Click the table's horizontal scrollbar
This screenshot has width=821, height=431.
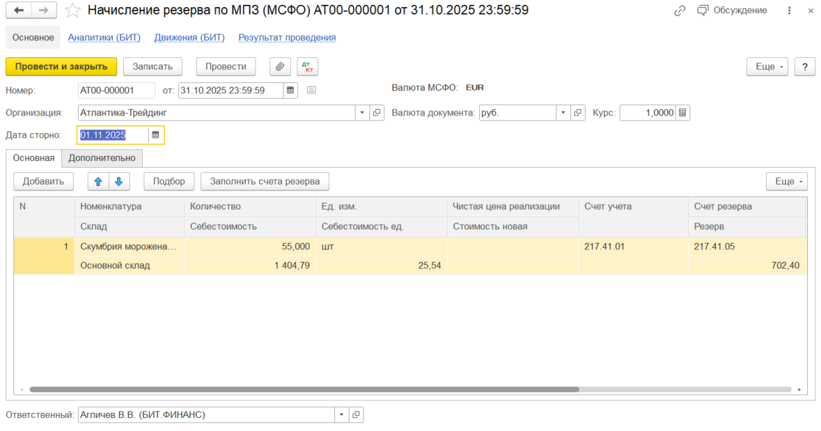pyautogui.click(x=304, y=390)
